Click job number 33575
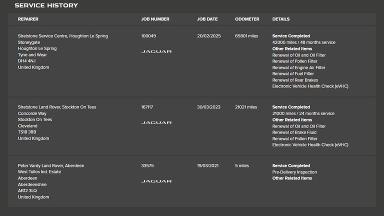 coord(147,165)
